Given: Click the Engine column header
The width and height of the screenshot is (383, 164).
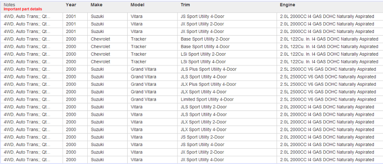Looking at the screenshot, I should [287, 5].
